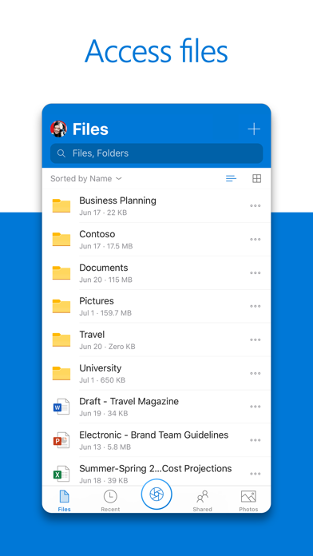Screen dimensions: 313x556
Task: Switch to the Shared tab
Action: pyautogui.click(x=202, y=501)
